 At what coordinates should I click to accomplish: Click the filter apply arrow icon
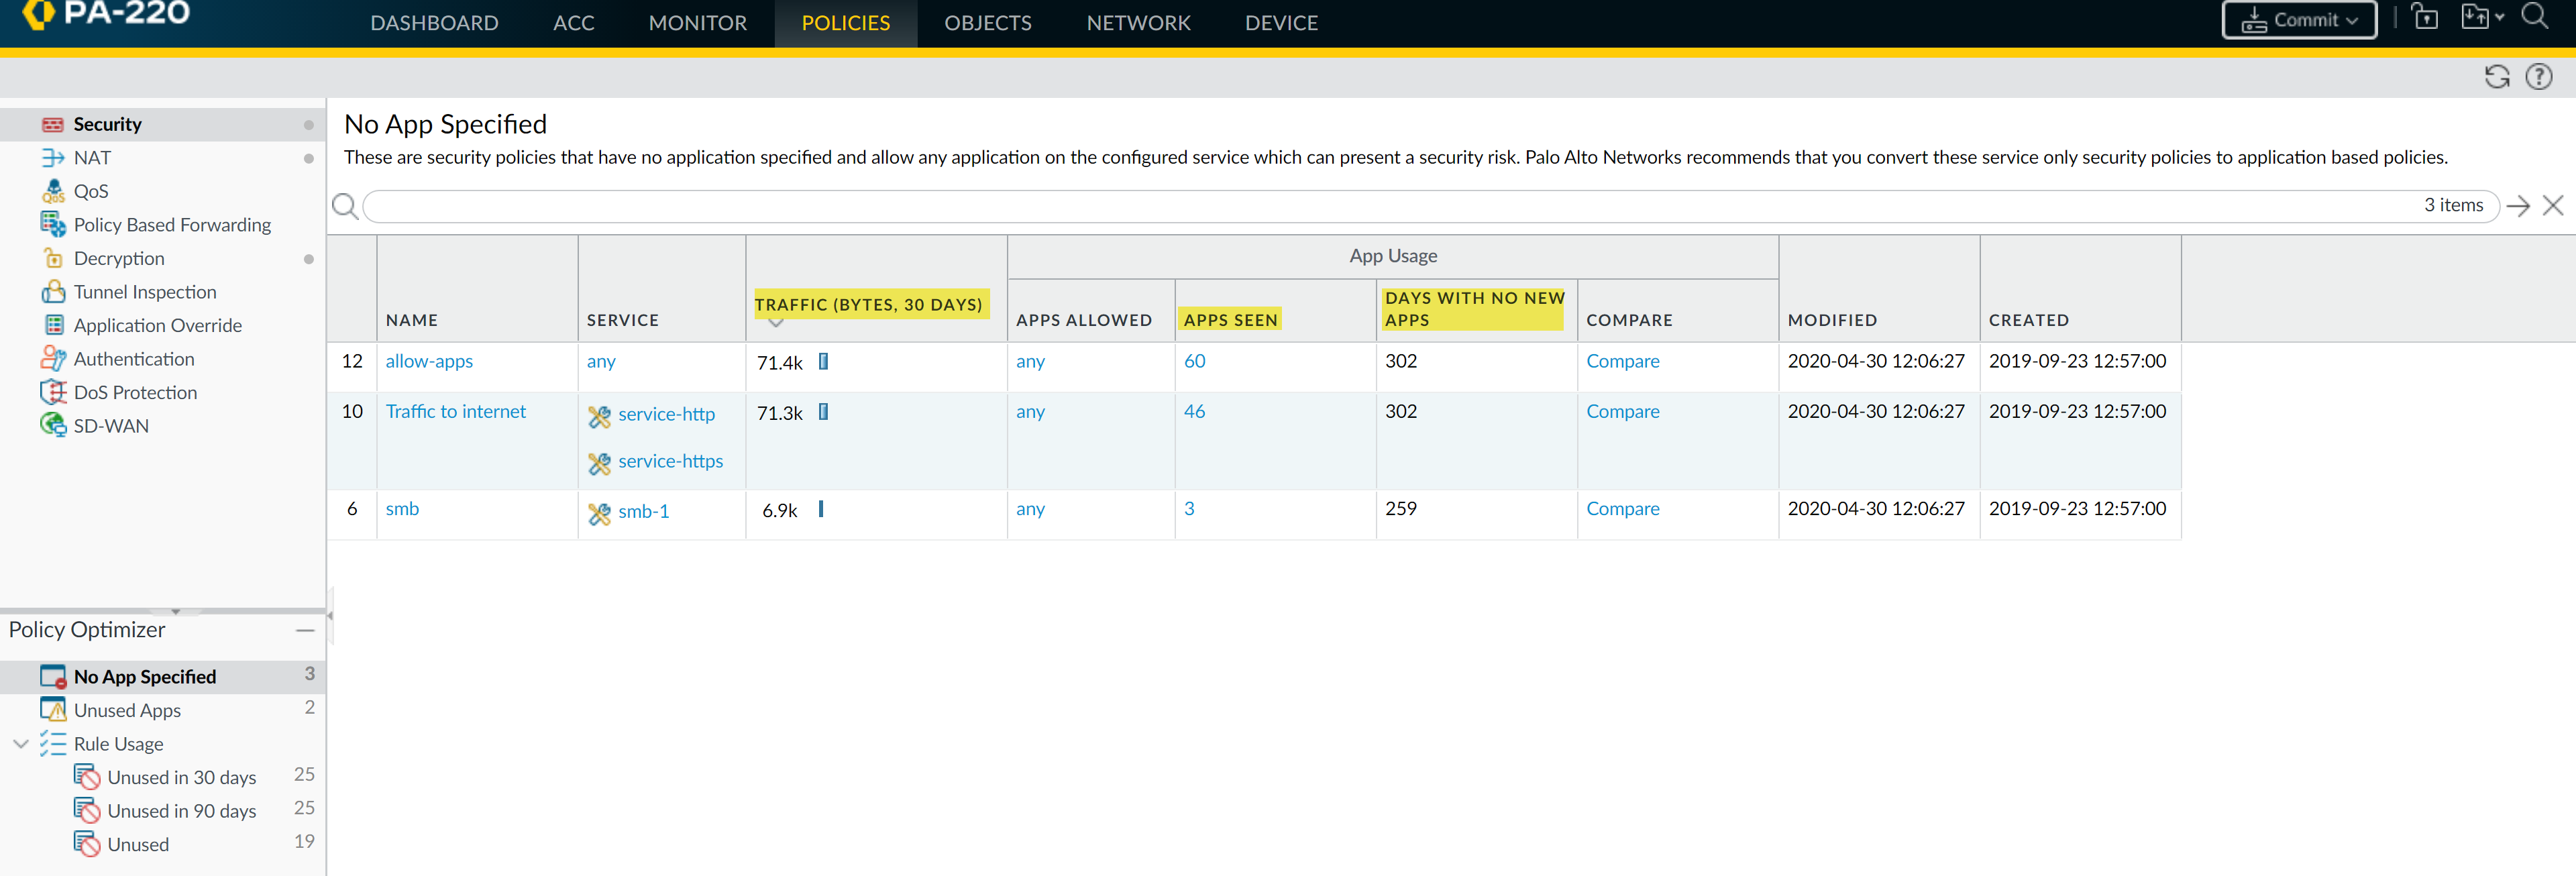point(2518,206)
